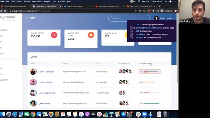This screenshot has height=118, width=210.
Task: Click the Wi-Fi status icon
Action: click(139, 1)
